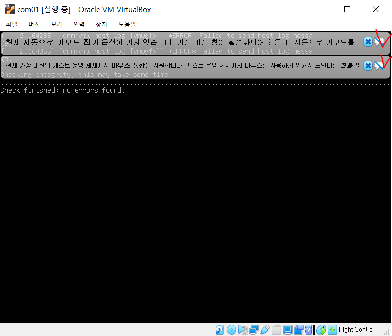Suppress future mouse integration messages with the crossed-out bubble icon
392x336 pixels.
[379, 65]
